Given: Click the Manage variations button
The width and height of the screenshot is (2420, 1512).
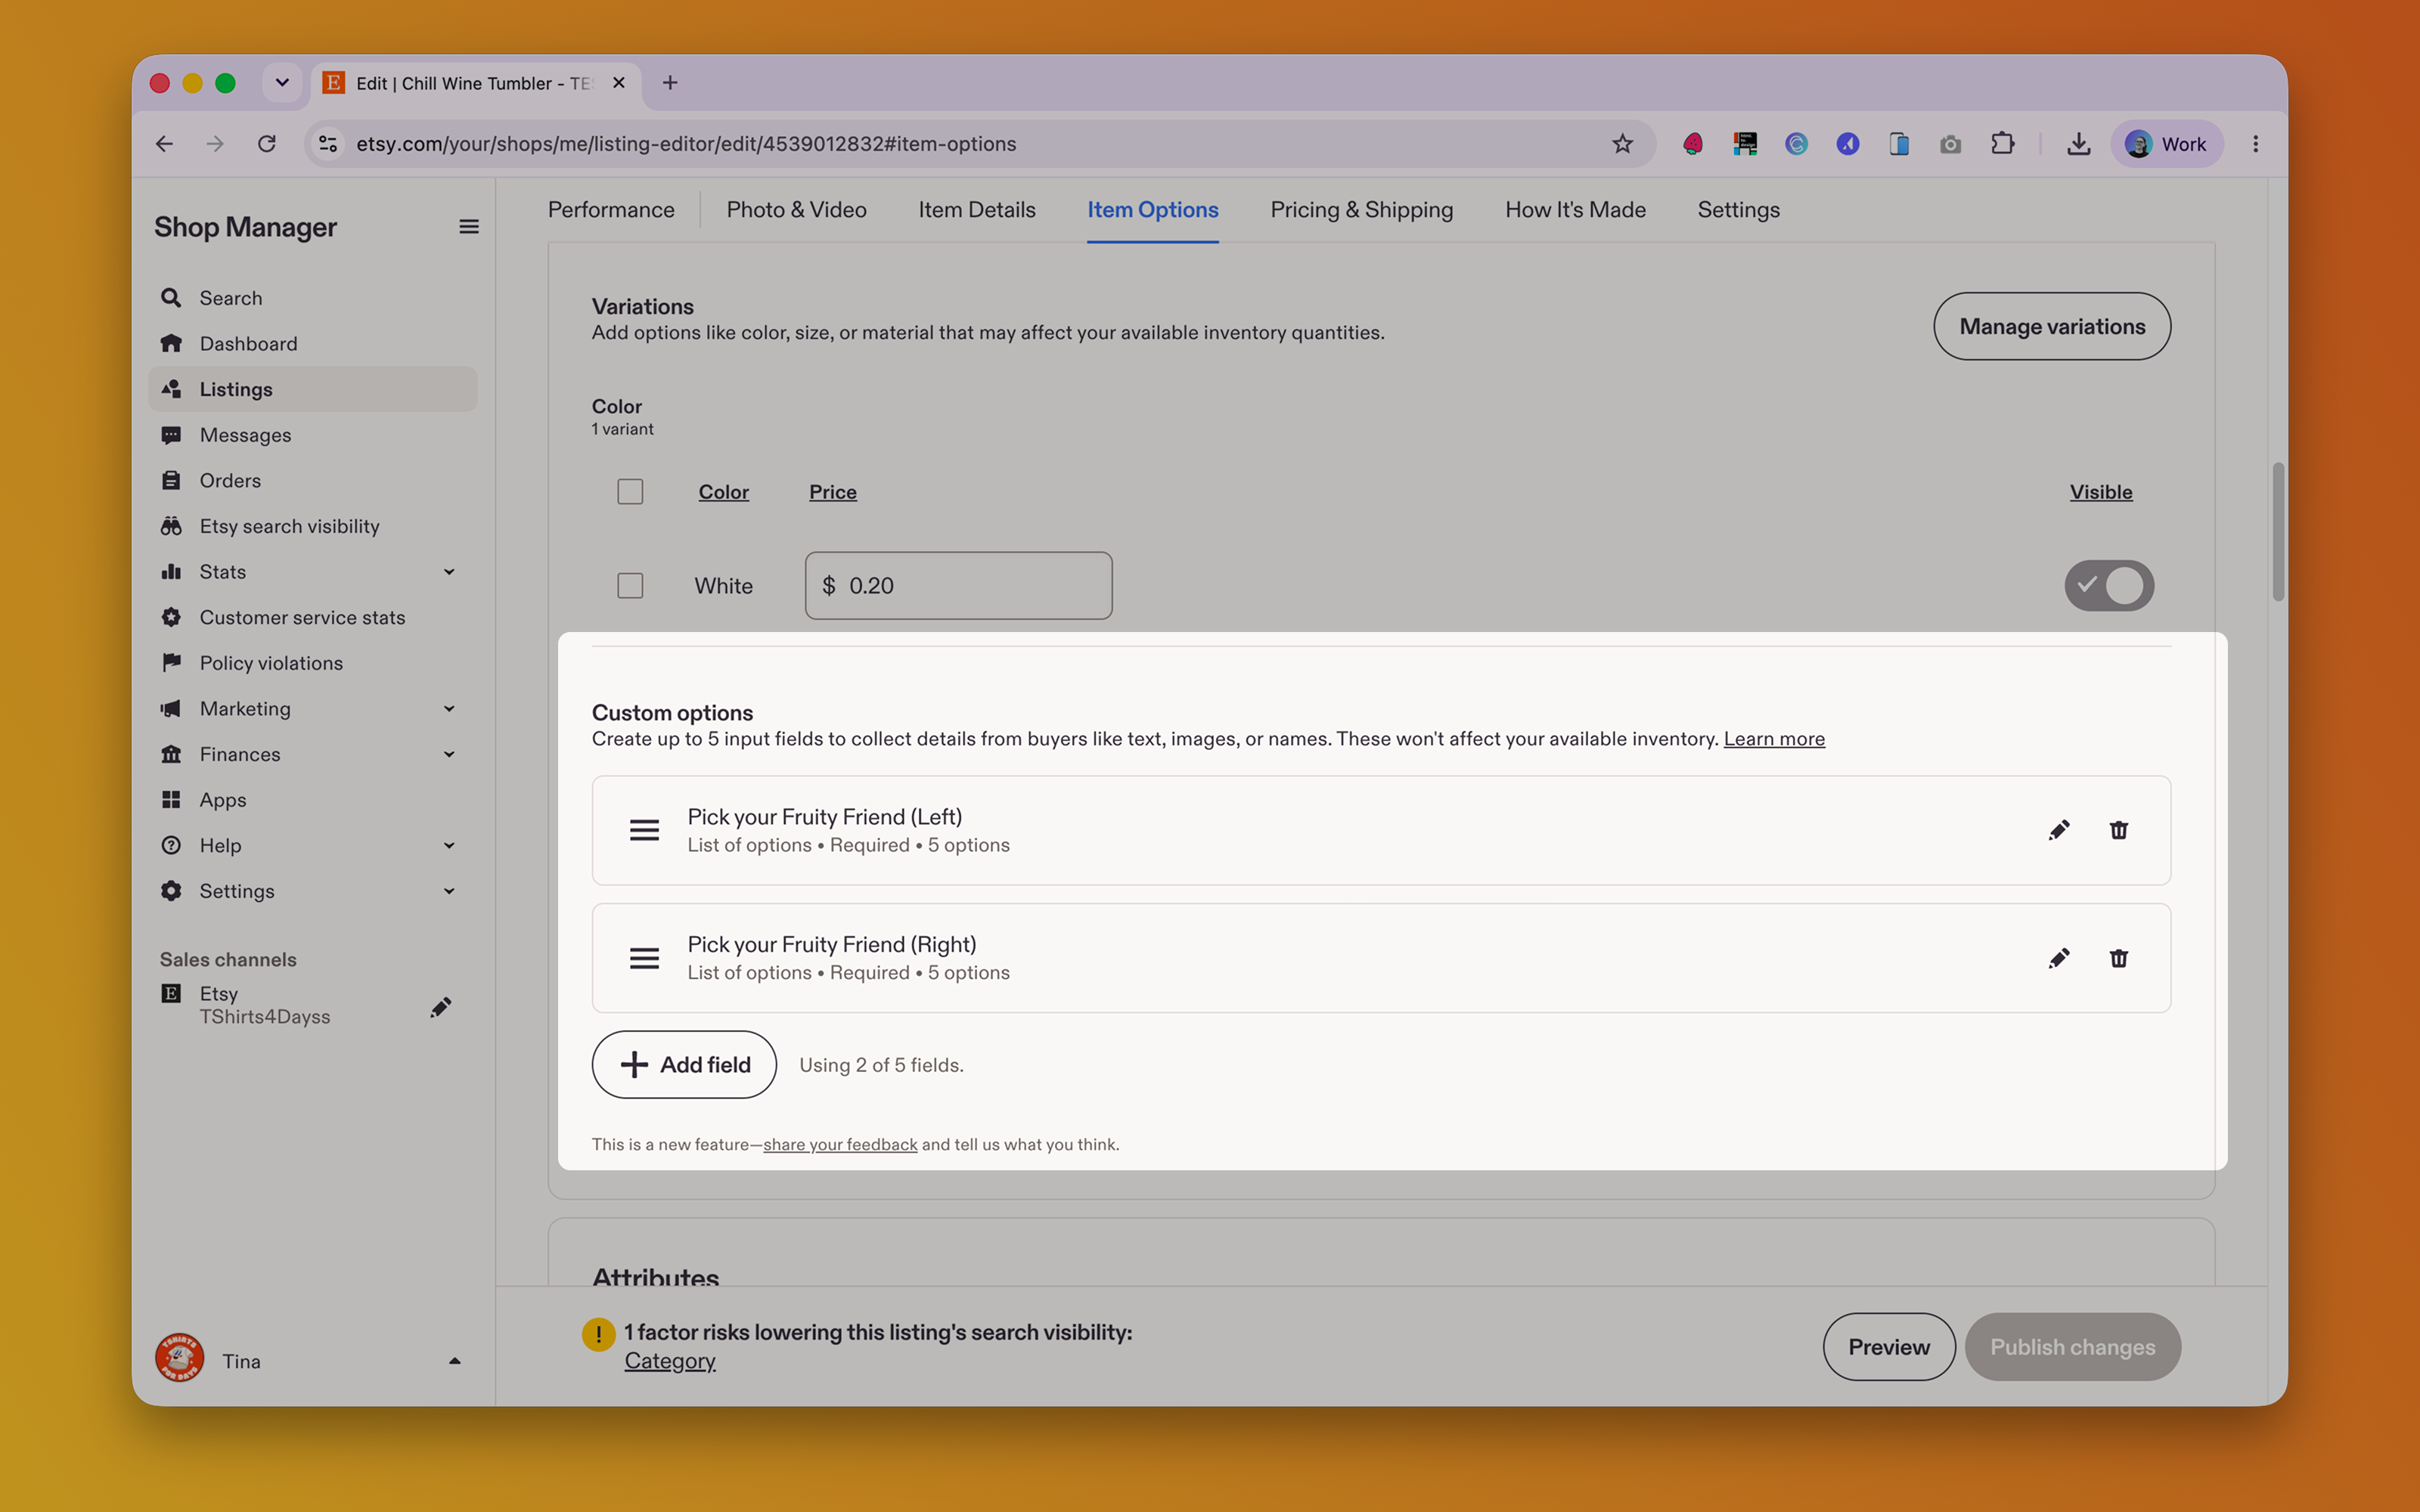Looking at the screenshot, I should [2052, 326].
